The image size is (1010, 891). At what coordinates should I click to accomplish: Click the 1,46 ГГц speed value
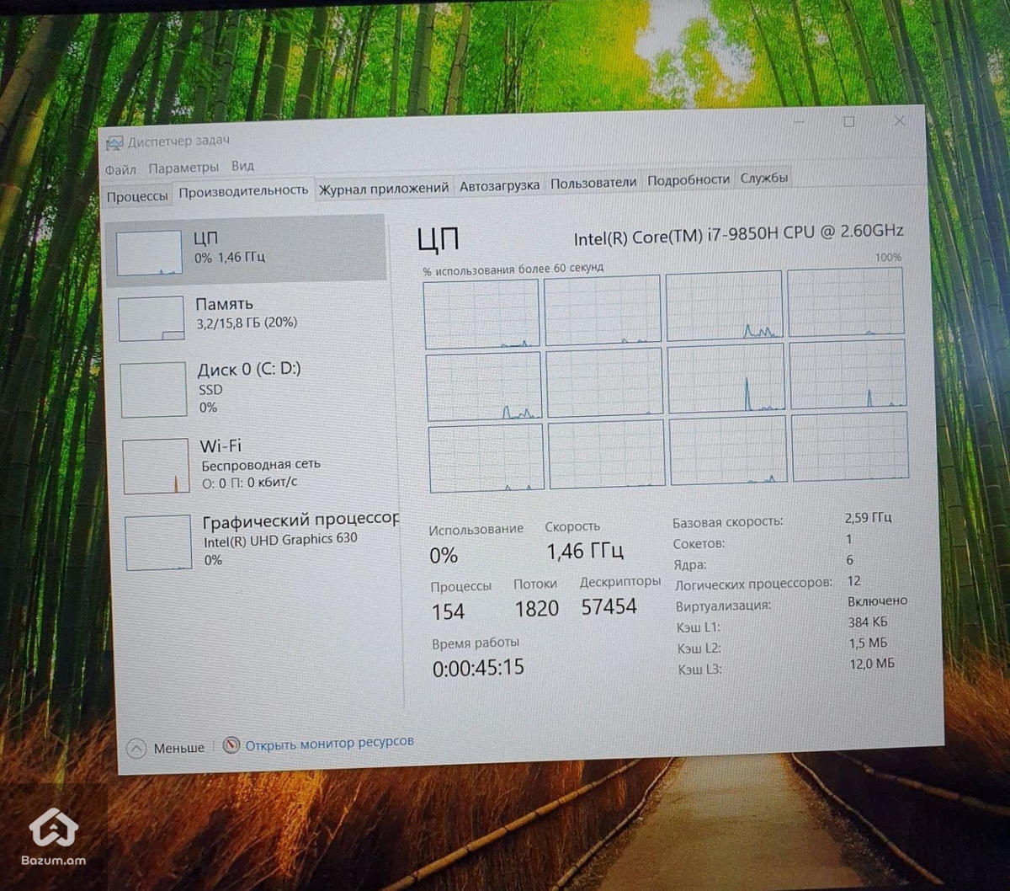tap(585, 551)
